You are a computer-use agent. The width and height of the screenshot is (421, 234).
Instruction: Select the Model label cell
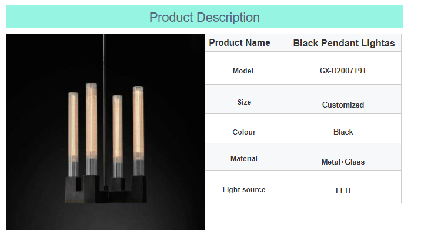click(245, 68)
